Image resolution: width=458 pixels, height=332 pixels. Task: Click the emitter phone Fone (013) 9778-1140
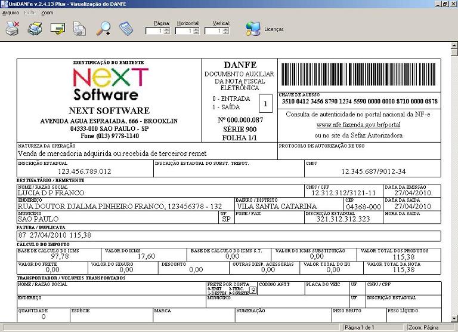point(110,136)
